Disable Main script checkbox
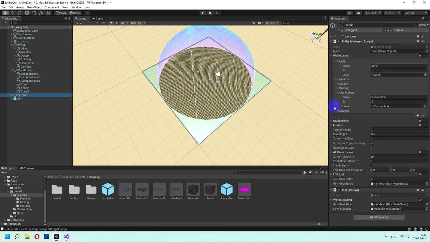The width and height of the screenshot is (430, 242). [339, 190]
